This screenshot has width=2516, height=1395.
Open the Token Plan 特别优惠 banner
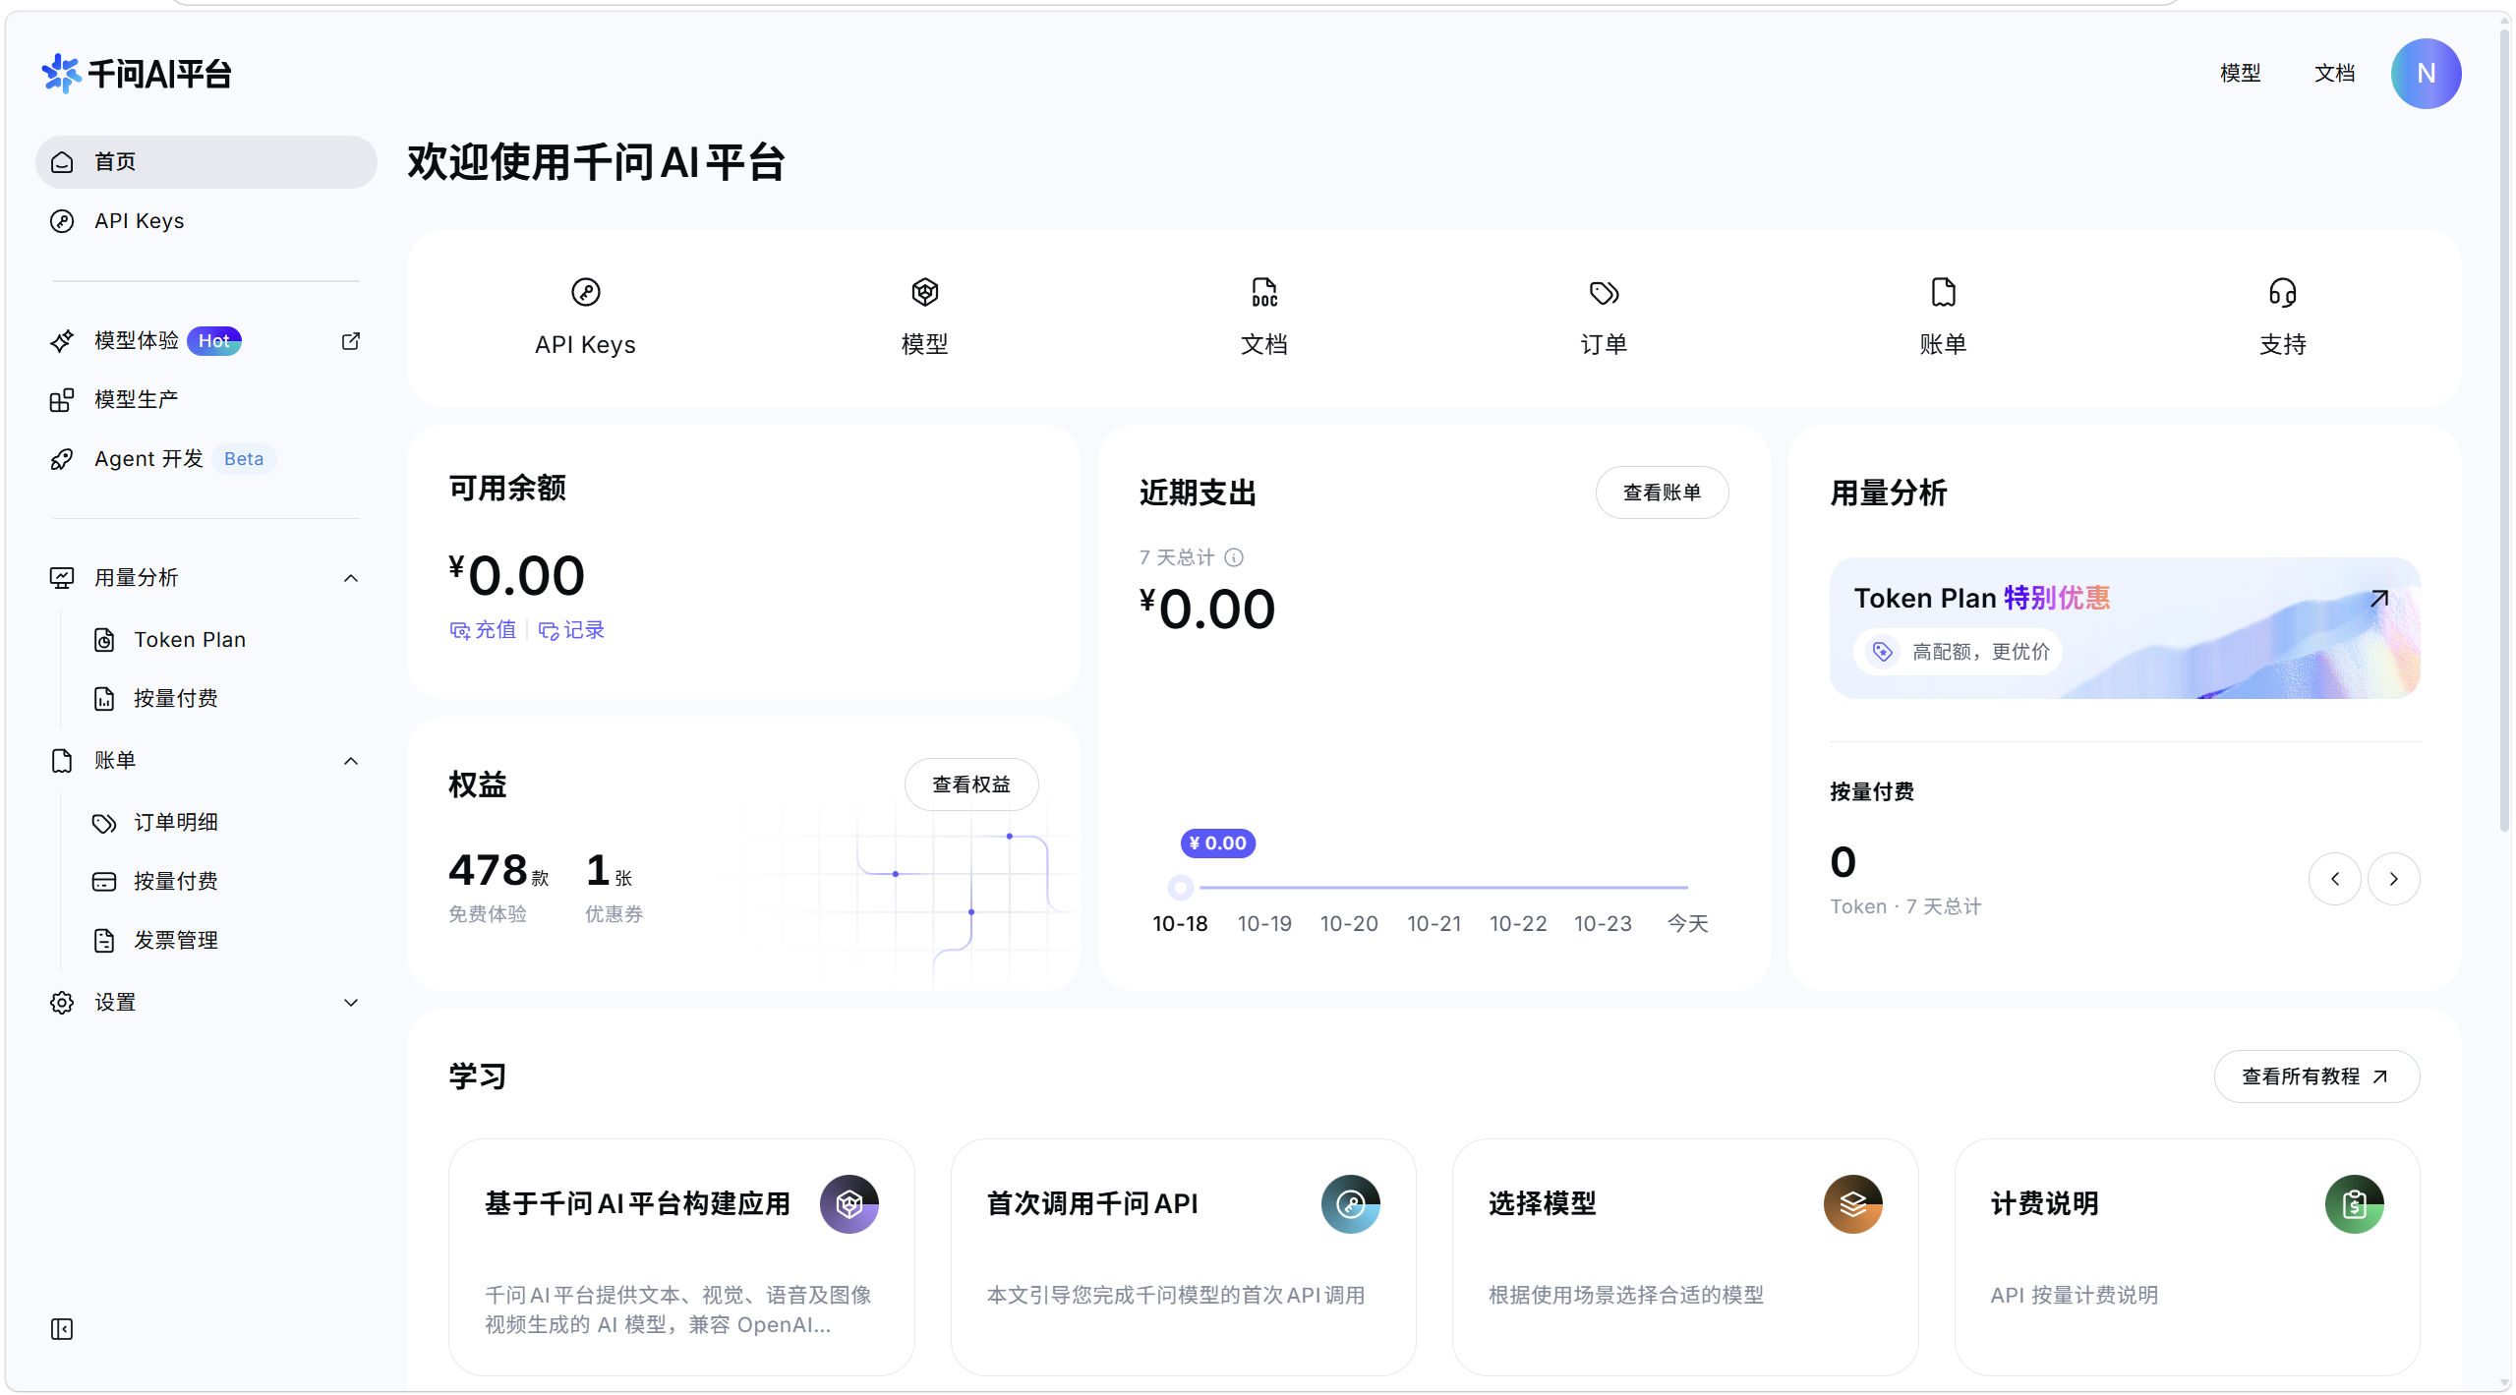(x=2124, y=628)
